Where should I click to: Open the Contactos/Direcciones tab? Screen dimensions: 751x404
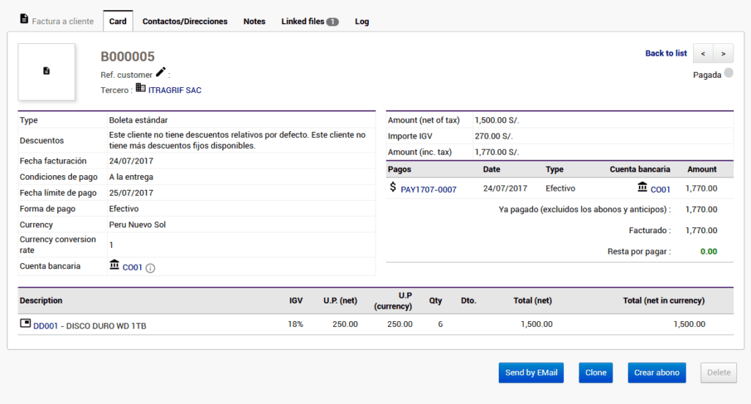185,21
